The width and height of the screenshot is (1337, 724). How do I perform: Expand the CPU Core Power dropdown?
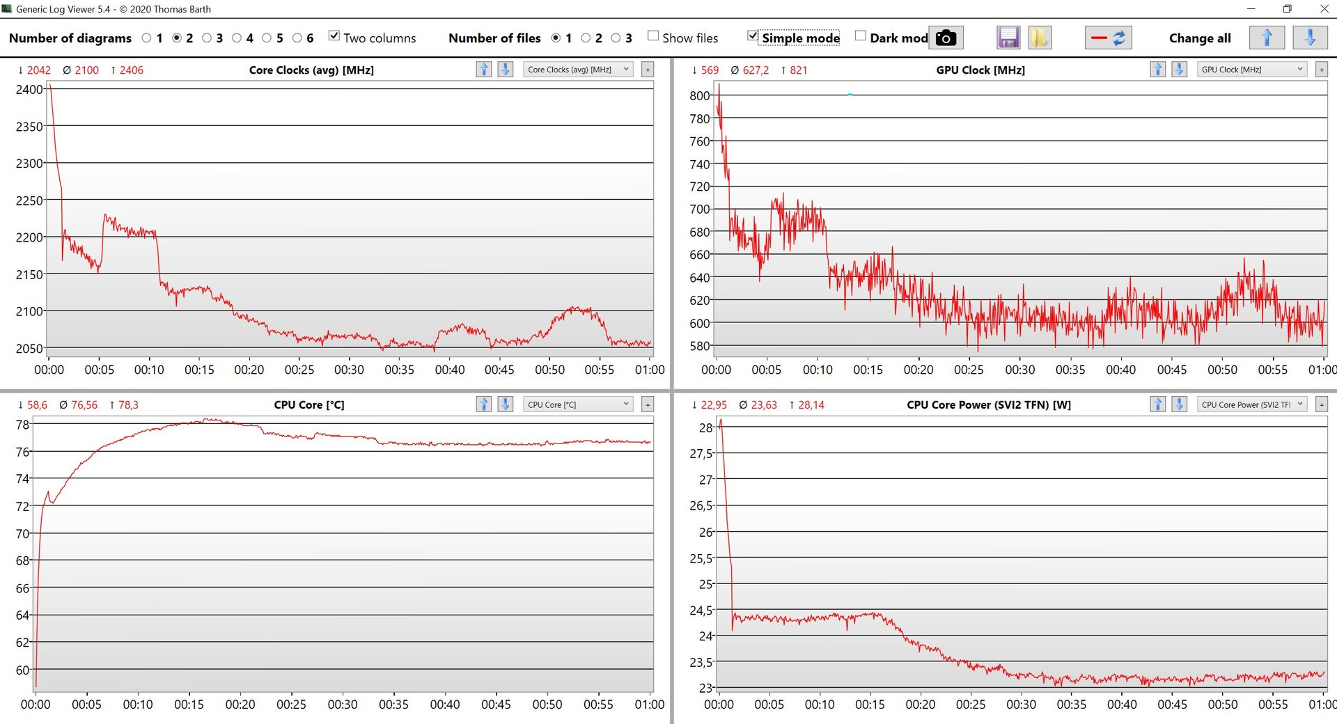(1251, 404)
